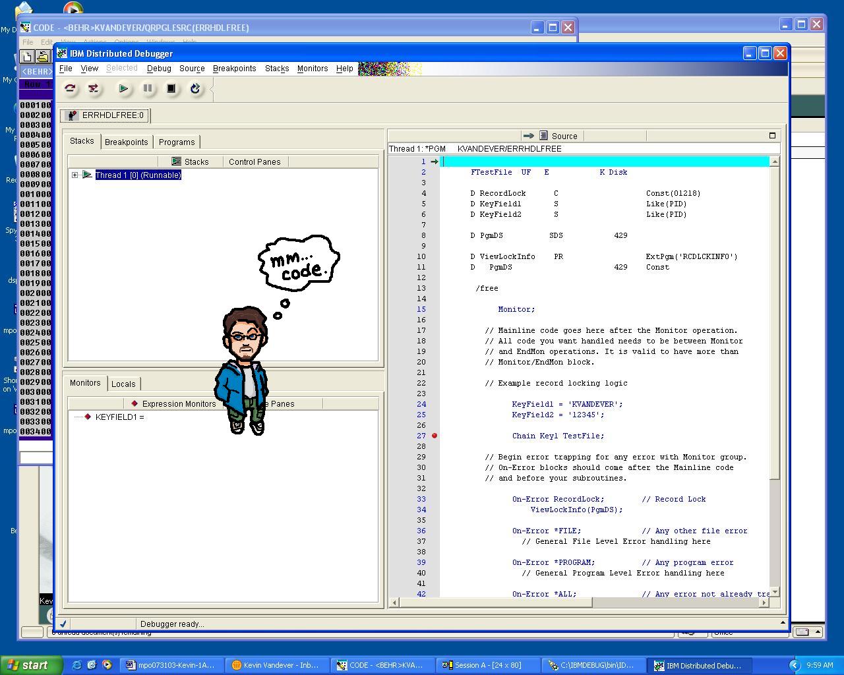This screenshot has width=844, height=675.
Task: Click the status bar up-arrow expander
Action: [783, 622]
